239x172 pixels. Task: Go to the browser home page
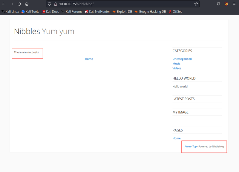[x=27, y=4]
